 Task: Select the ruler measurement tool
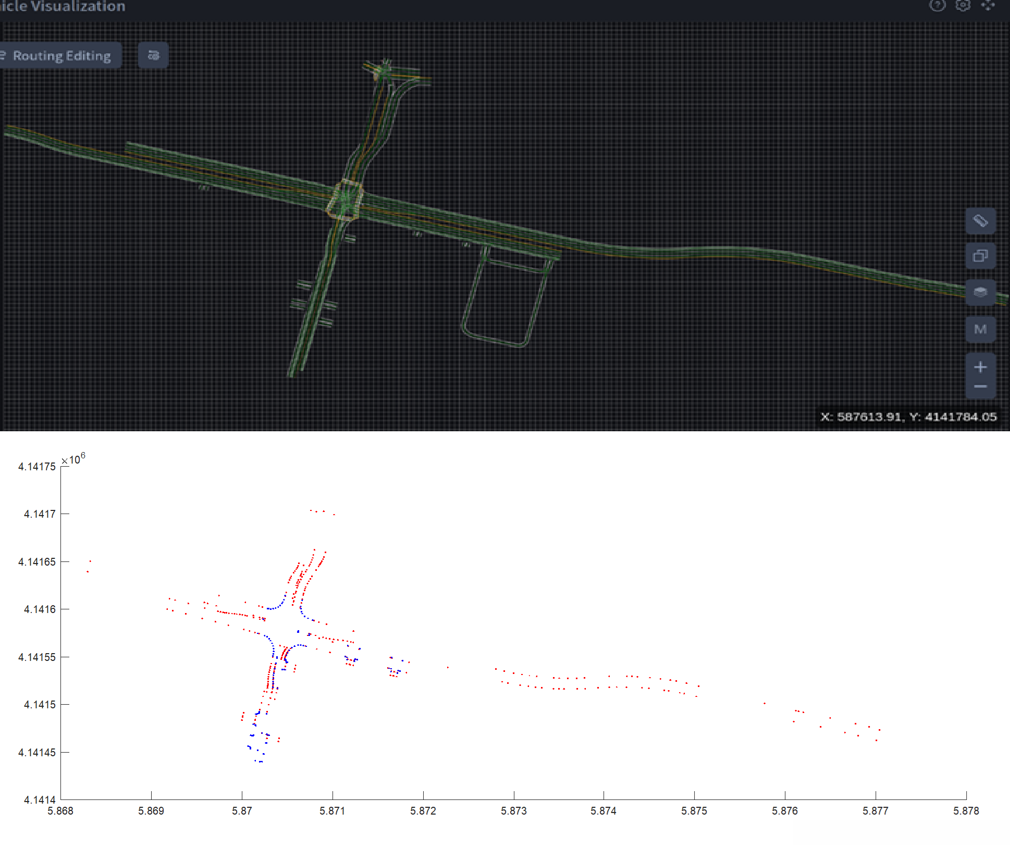[980, 221]
